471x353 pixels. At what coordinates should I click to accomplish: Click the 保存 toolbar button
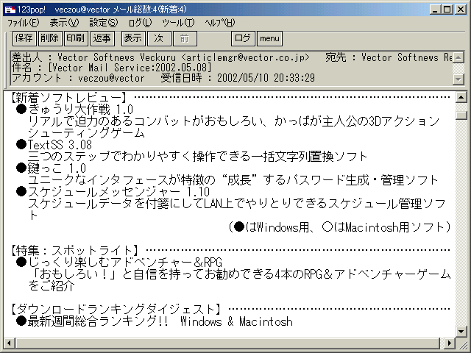pyautogui.click(x=24, y=38)
